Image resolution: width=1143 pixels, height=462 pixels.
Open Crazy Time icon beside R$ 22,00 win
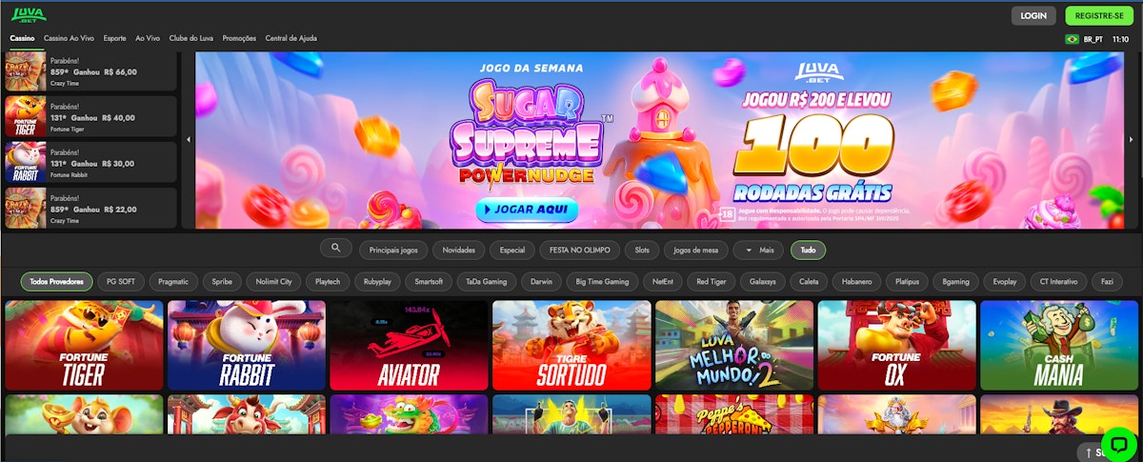tap(26, 208)
